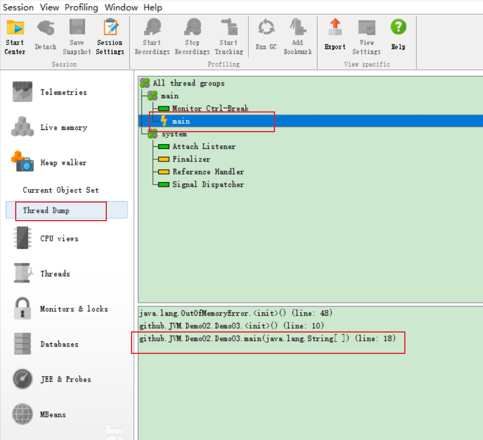Image resolution: width=483 pixels, height=440 pixels.
Task: Open the Start Center
Action: pos(15,37)
